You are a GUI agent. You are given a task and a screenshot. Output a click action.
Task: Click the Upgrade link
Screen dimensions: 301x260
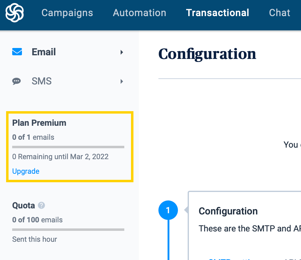click(26, 171)
